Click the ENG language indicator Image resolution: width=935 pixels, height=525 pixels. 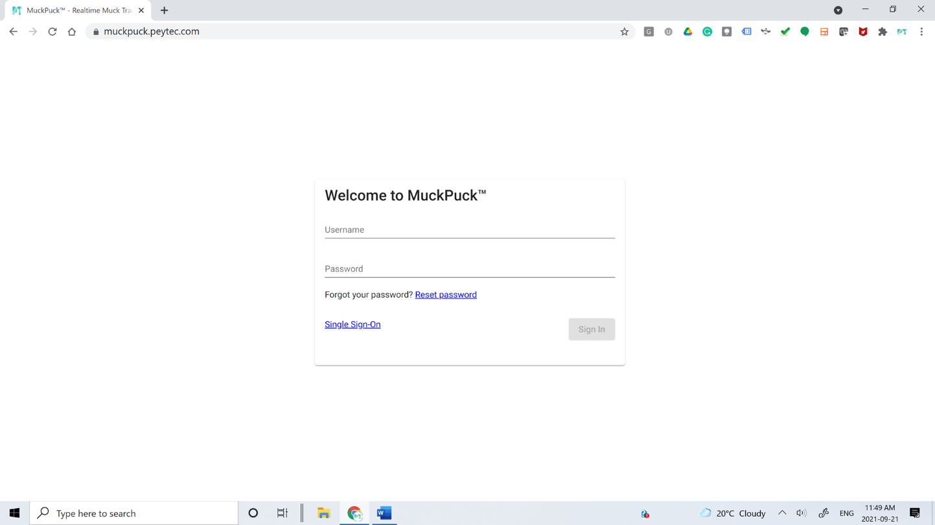[846, 513]
